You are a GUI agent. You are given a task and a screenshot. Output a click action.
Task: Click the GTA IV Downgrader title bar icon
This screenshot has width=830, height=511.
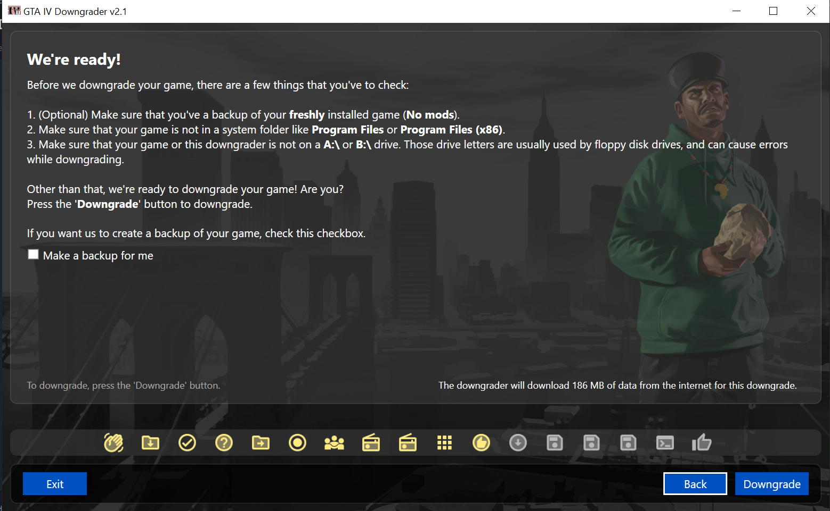pyautogui.click(x=14, y=11)
